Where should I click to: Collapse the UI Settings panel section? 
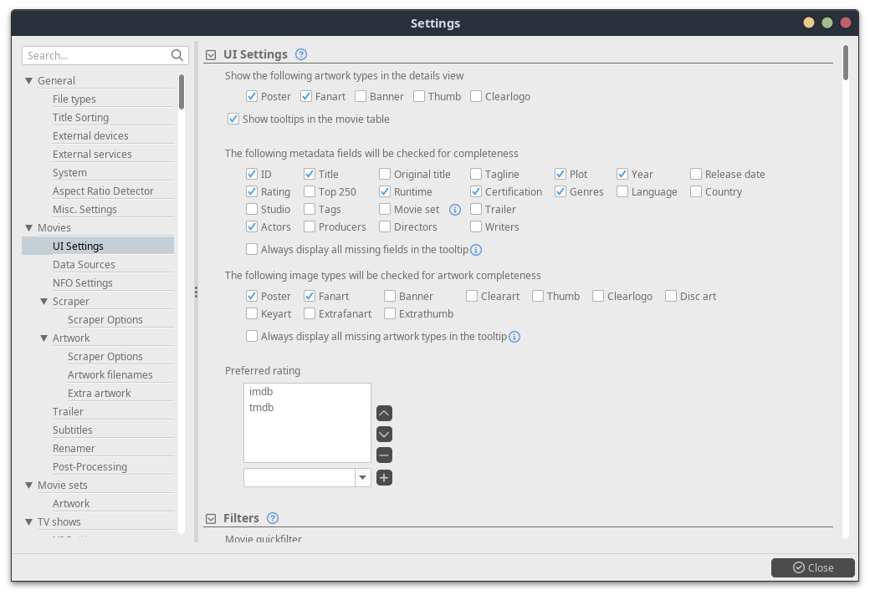pos(211,55)
